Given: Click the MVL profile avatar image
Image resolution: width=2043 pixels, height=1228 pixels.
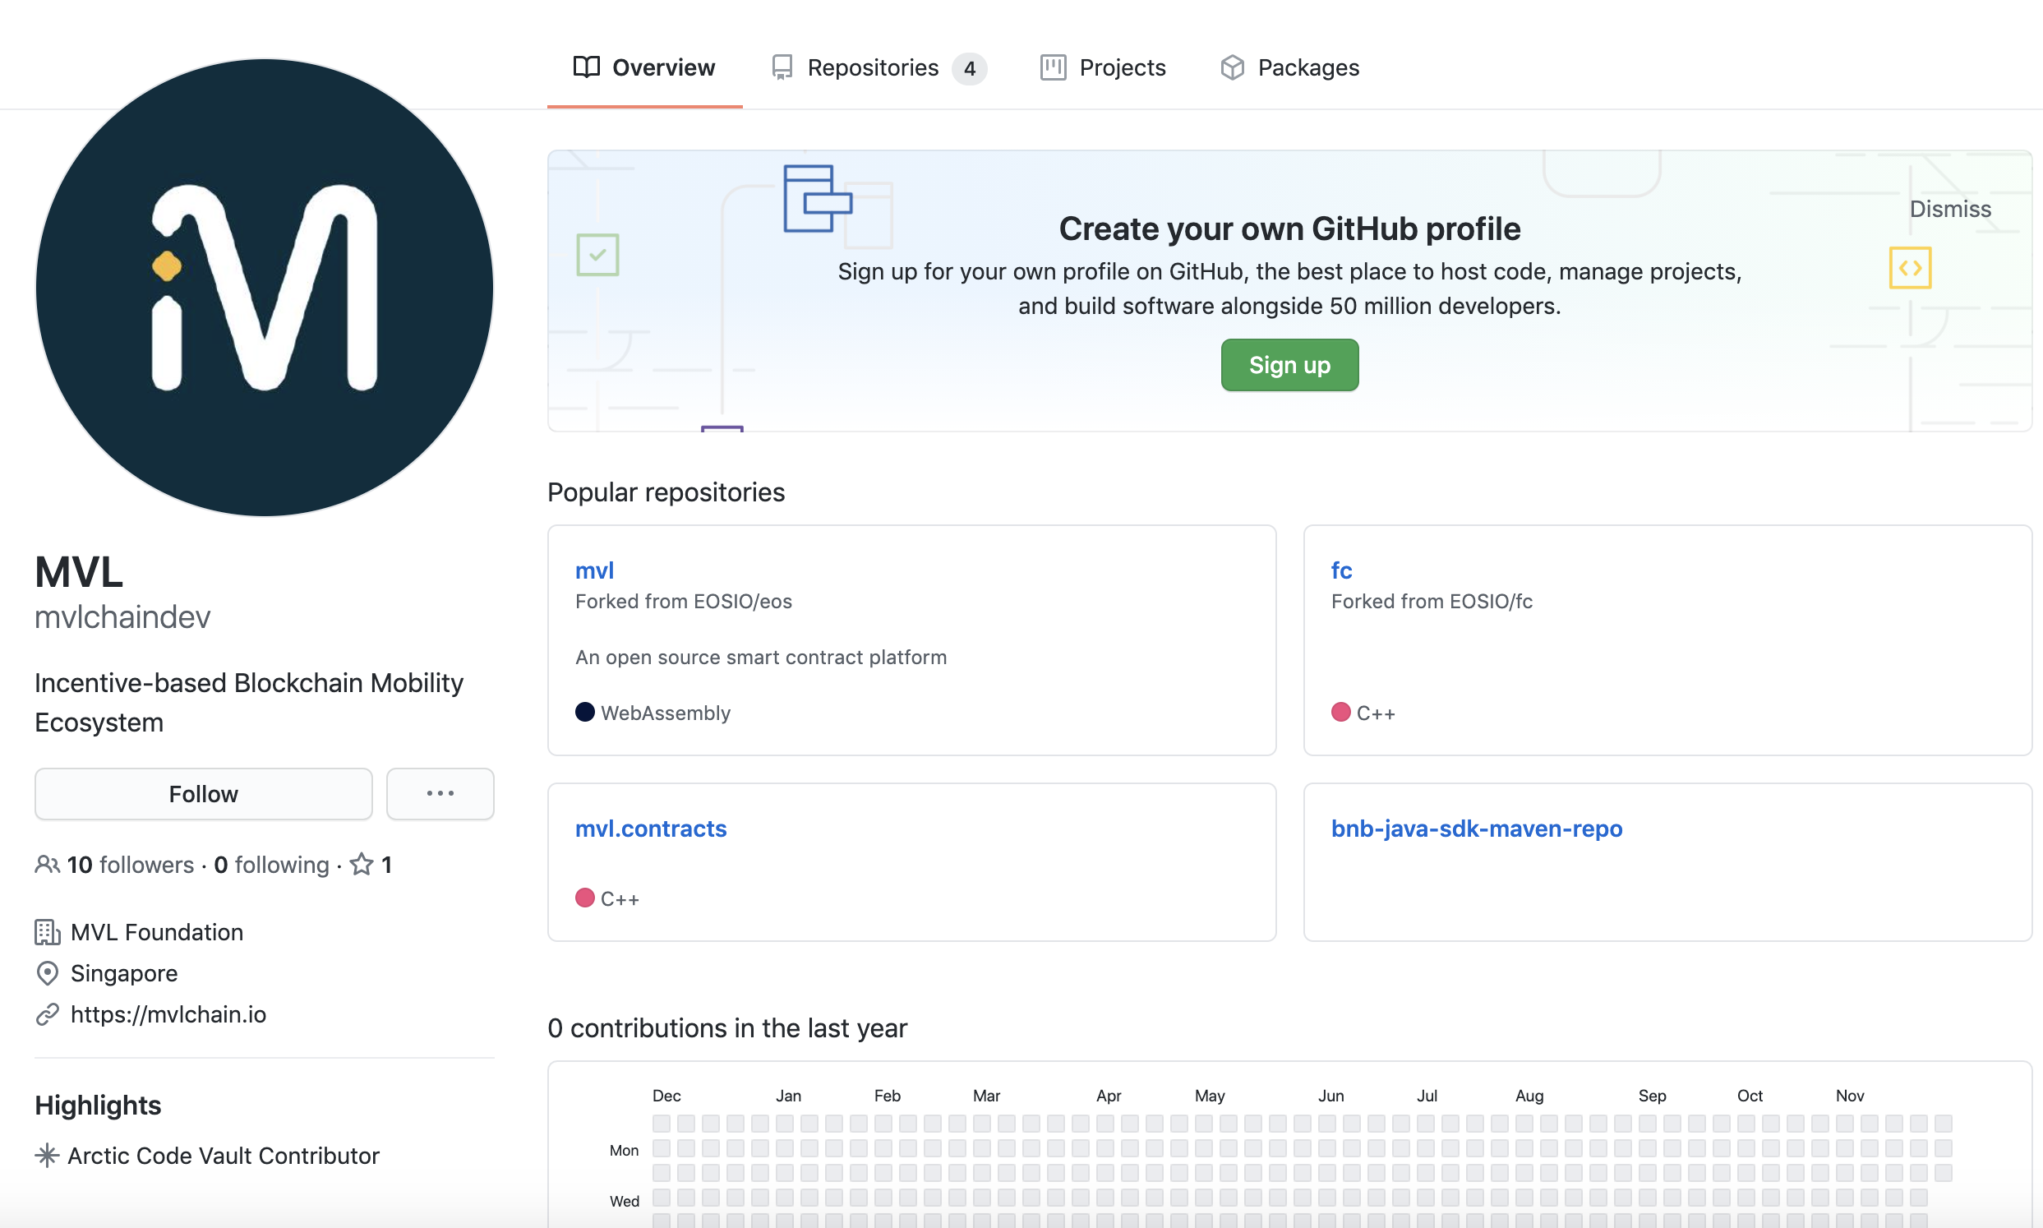Looking at the screenshot, I should click(265, 287).
